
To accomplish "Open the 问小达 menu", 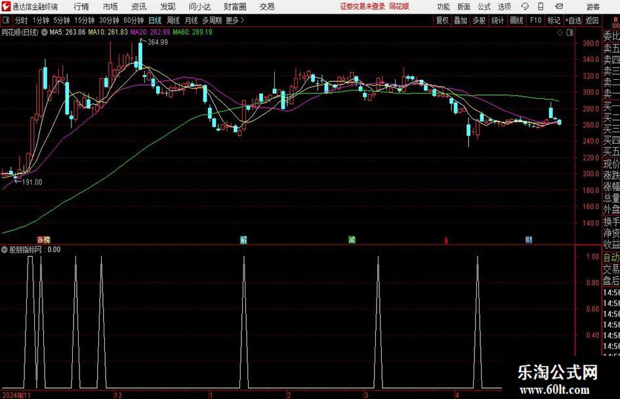I will (x=199, y=7).
